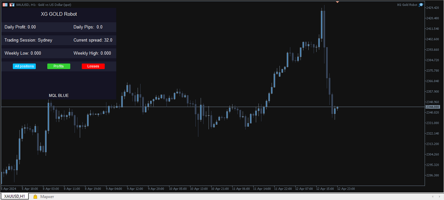The image size is (444, 200).
Task: Click Weekly High: 0.000 text
Action: coord(92,53)
